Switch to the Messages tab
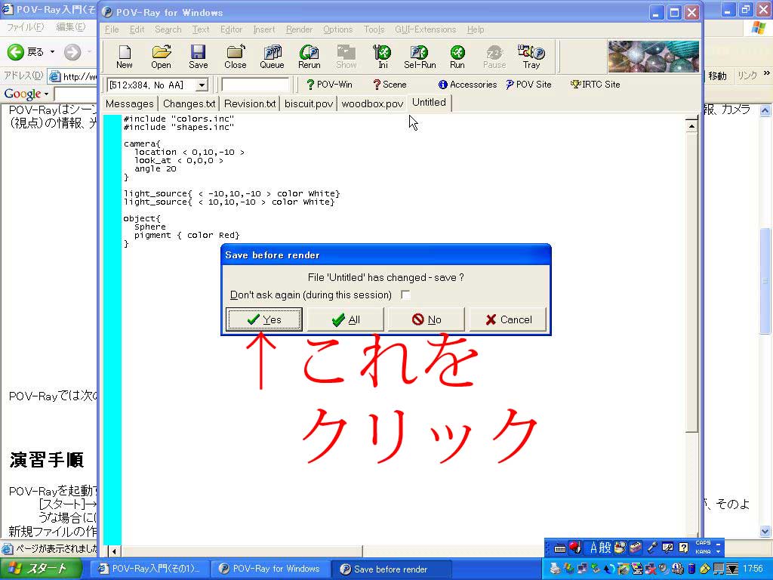The width and height of the screenshot is (773, 580). (x=130, y=103)
